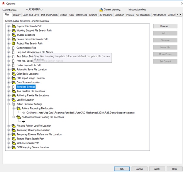Open the Open and Save tab

(x=31, y=15)
